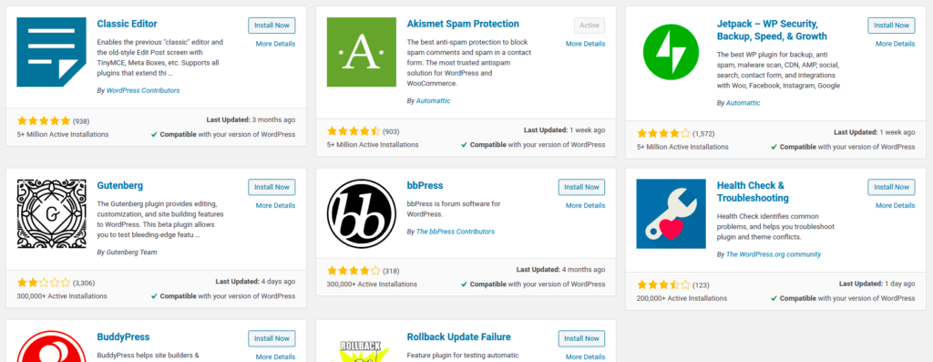Install the BuddyPress plugin

[272, 339]
